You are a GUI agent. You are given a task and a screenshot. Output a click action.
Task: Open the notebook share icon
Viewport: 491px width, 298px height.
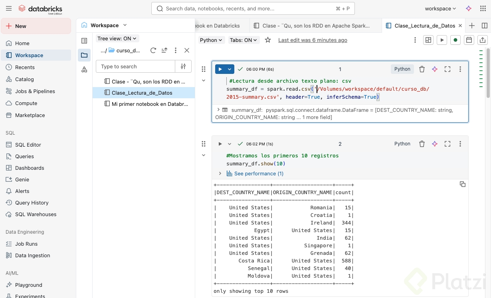(x=483, y=40)
